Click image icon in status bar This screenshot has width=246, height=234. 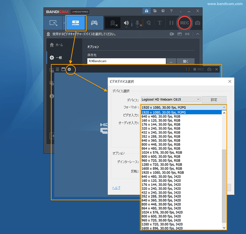[180, 34]
